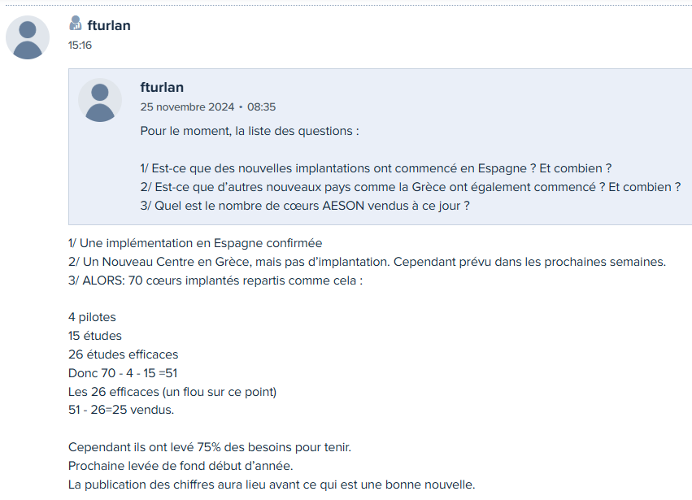
Task: Click the quoted question on cœurs AESON vendus
Action: tap(305, 206)
